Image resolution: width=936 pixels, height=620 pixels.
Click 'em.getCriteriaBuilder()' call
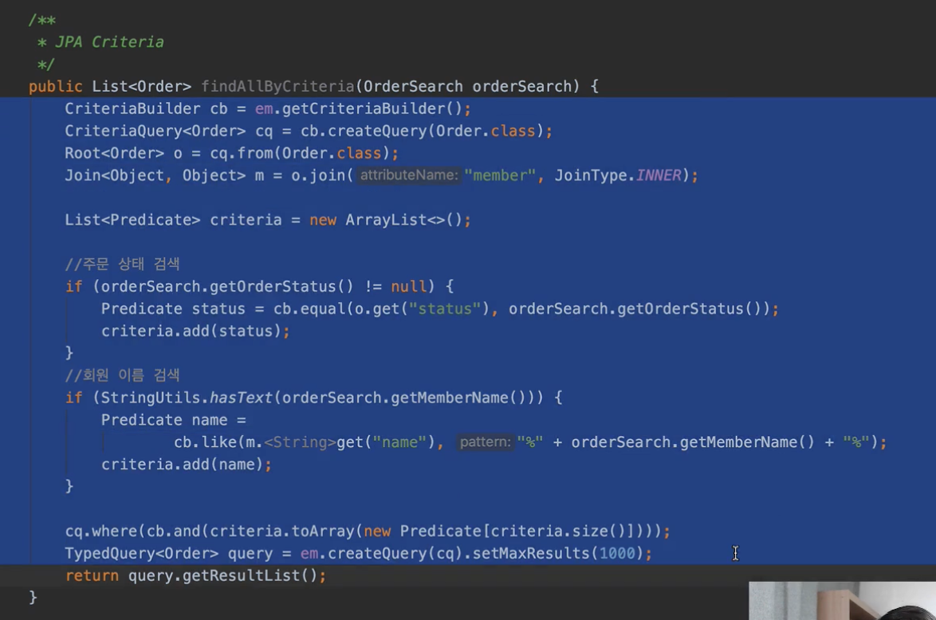tap(359, 108)
